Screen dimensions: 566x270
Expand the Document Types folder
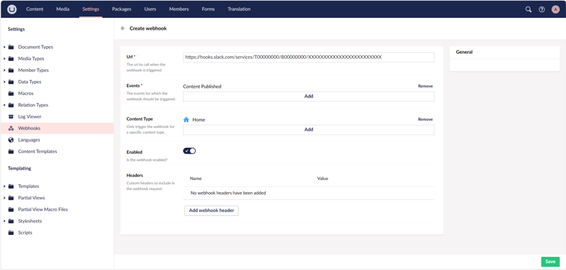[x=5, y=48]
